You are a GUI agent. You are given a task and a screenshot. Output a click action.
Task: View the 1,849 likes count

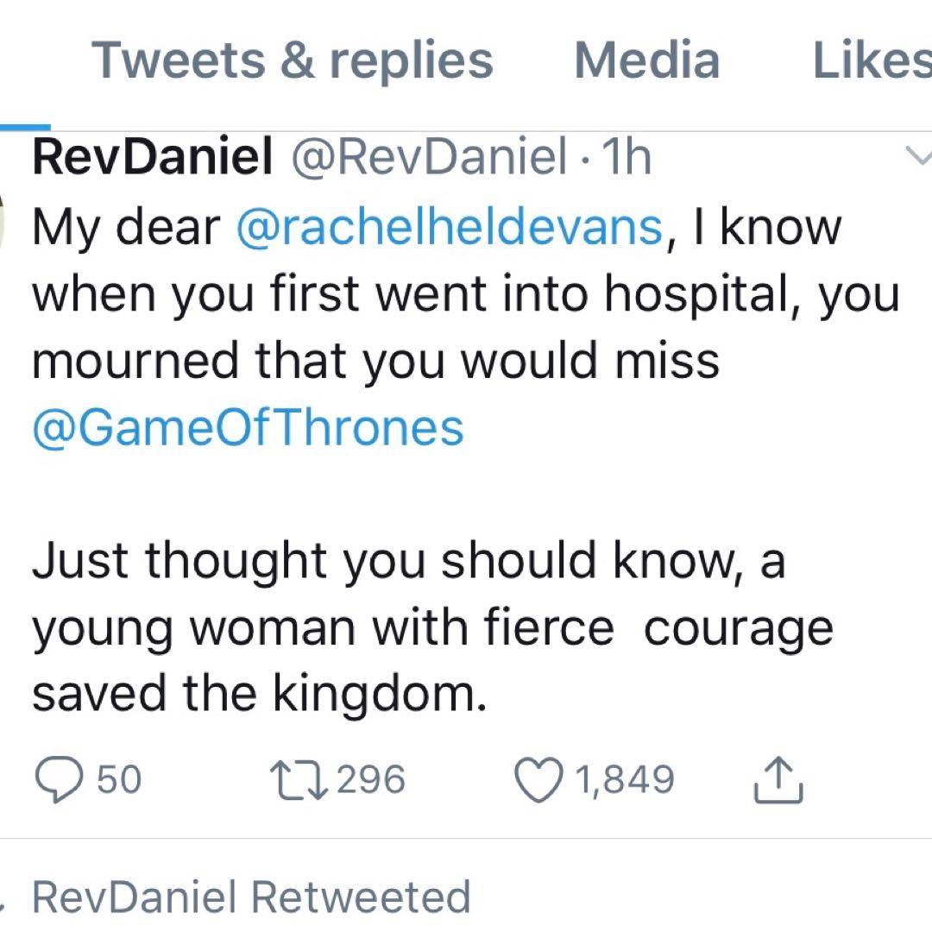(x=624, y=780)
